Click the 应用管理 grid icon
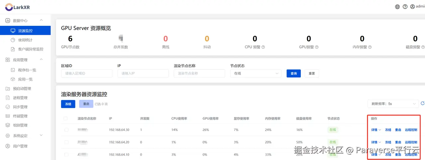 click(x=8, y=60)
